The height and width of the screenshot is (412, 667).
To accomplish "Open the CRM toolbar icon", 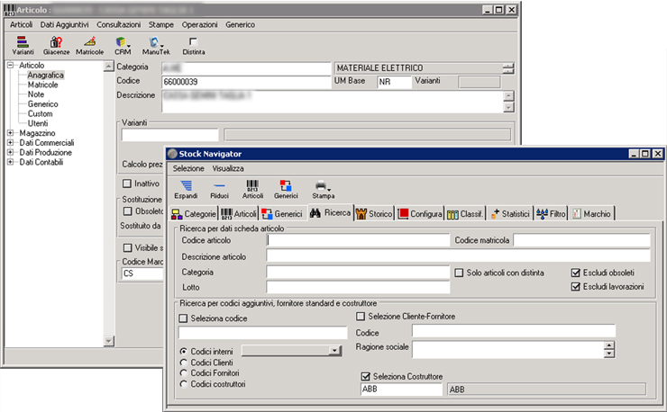I will tap(123, 46).
